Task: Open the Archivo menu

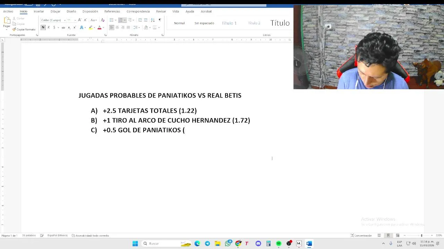Action: tap(8, 11)
